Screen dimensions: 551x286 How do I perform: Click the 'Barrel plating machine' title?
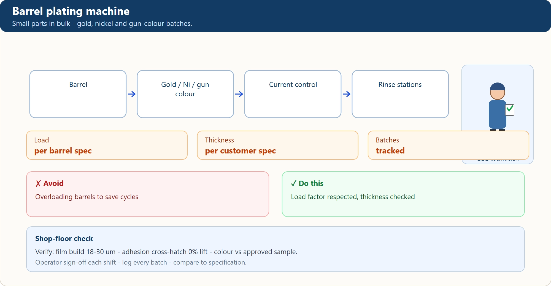click(x=71, y=11)
